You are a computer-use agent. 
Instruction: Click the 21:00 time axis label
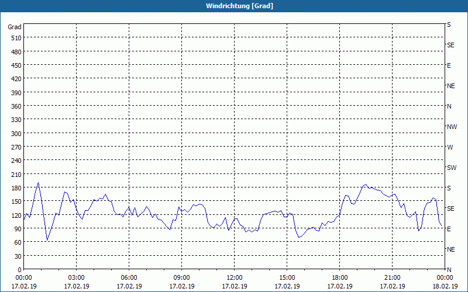(x=392, y=278)
